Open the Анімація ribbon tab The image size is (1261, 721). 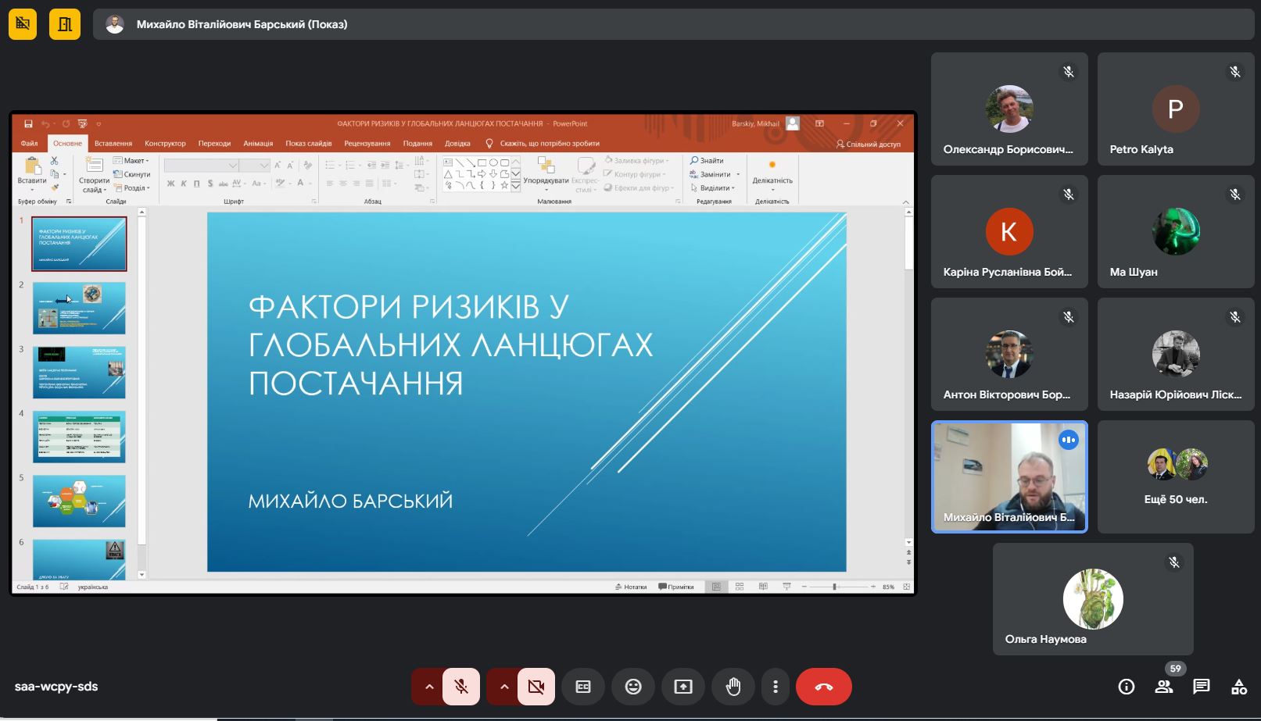(258, 144)
